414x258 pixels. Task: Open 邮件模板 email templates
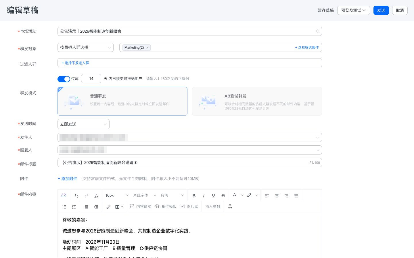coord(166,206)
